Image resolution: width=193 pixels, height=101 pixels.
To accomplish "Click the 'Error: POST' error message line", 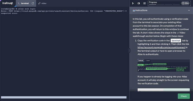I will tap(64, 12).
